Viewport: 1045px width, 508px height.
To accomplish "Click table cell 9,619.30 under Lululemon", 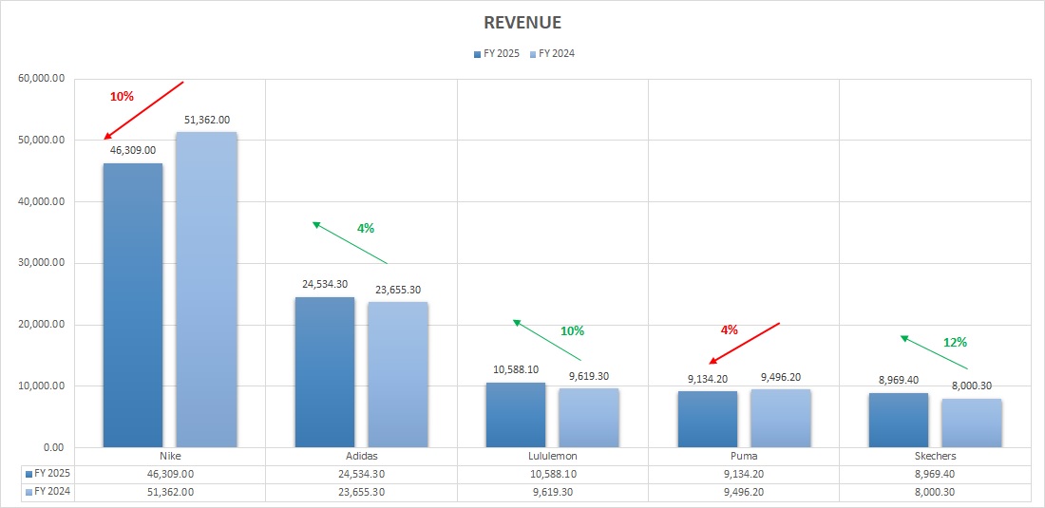I will (553, 493).
